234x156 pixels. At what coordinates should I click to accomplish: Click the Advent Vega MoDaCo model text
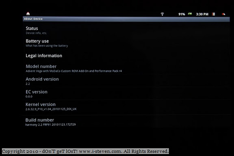click(x=74, y=71)
